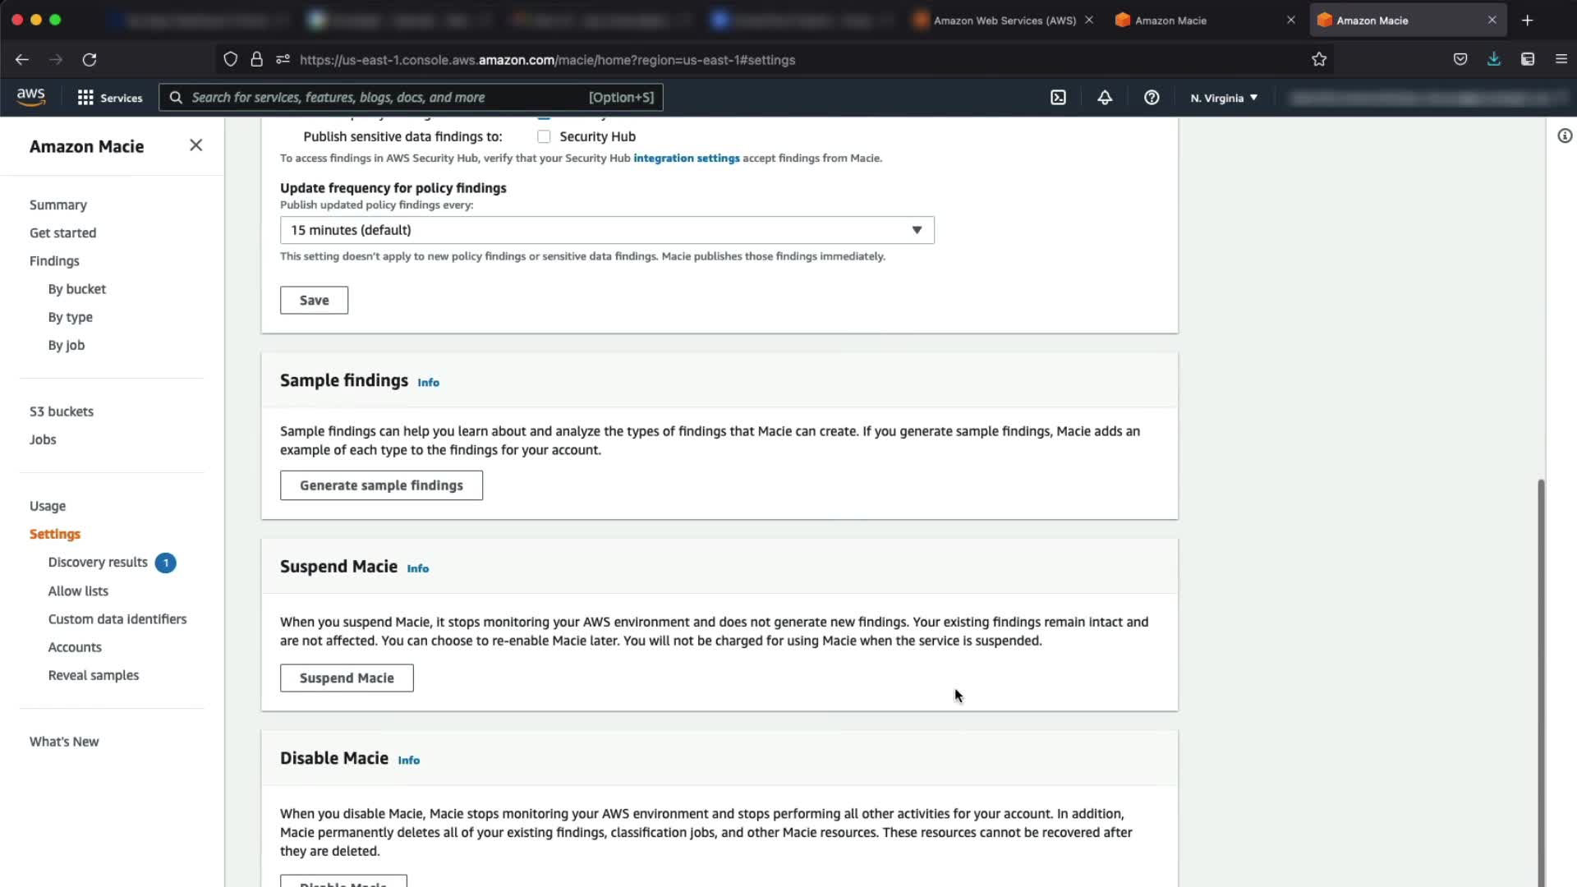Open the integration settings link
Viewport: 1577px width, 887px height.
[x=686, y=159]
